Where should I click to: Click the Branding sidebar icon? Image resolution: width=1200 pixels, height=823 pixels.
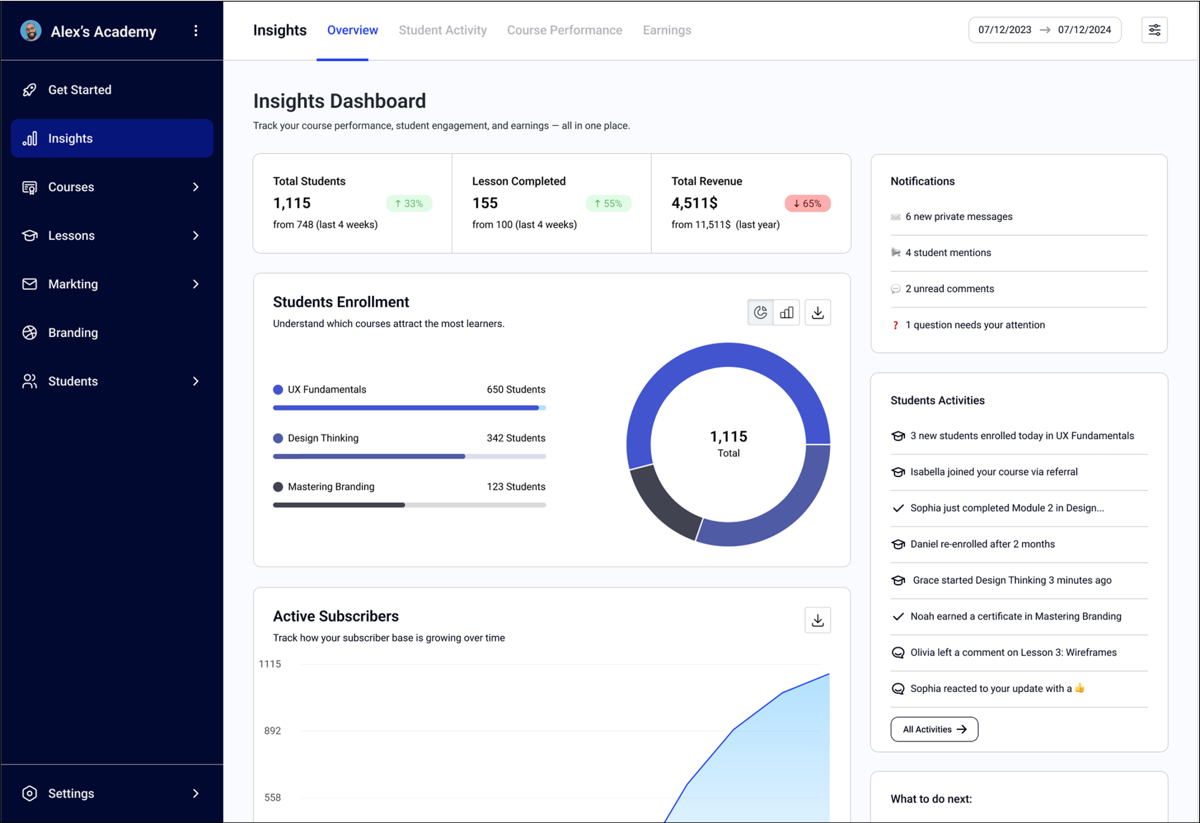pos(30,332)
